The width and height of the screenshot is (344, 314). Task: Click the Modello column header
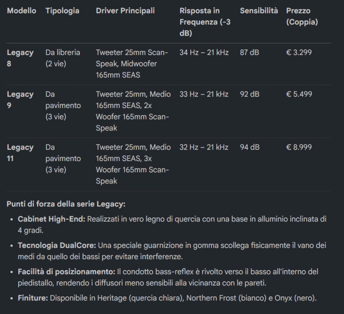(x=21, y=11)
